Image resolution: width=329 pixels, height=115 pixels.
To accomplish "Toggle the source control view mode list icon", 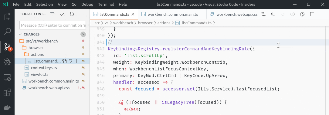I will click(x=53, y=14).
